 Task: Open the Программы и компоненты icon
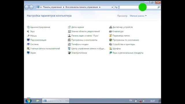point(69,40)
